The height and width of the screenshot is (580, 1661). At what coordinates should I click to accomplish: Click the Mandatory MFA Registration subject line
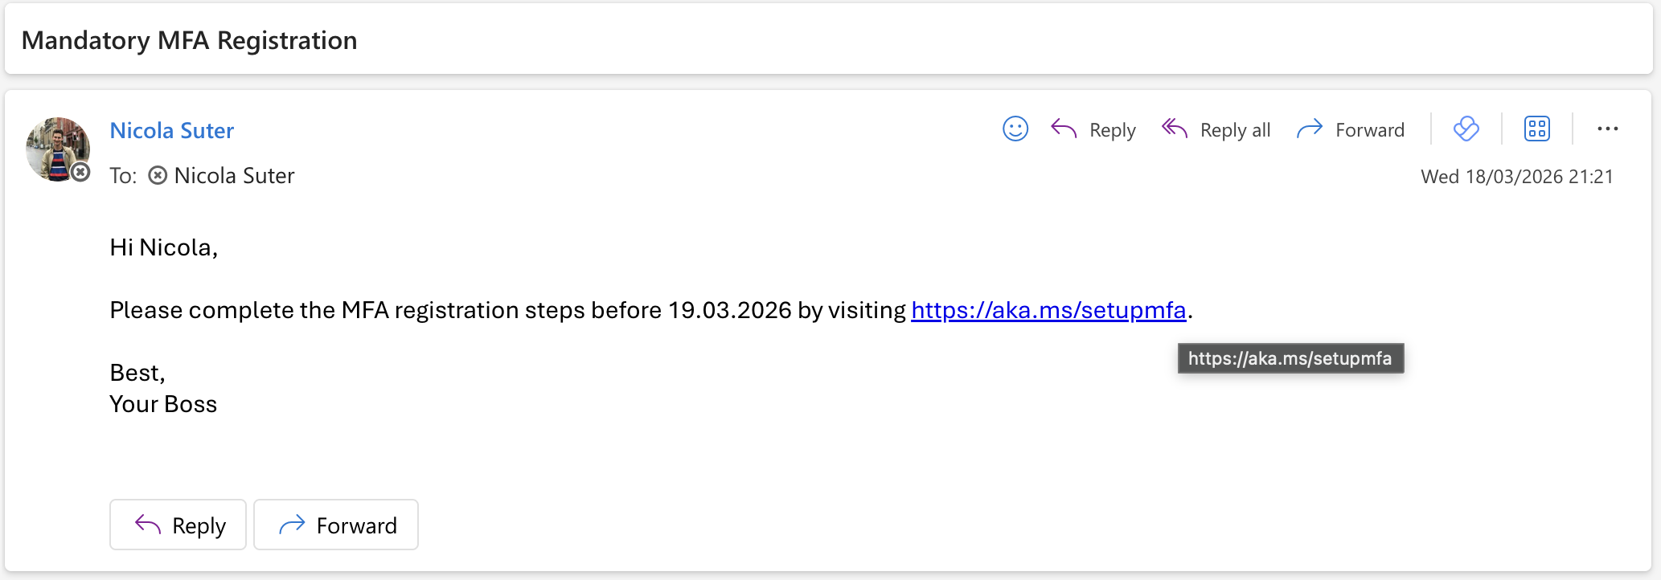click(190, 40)
